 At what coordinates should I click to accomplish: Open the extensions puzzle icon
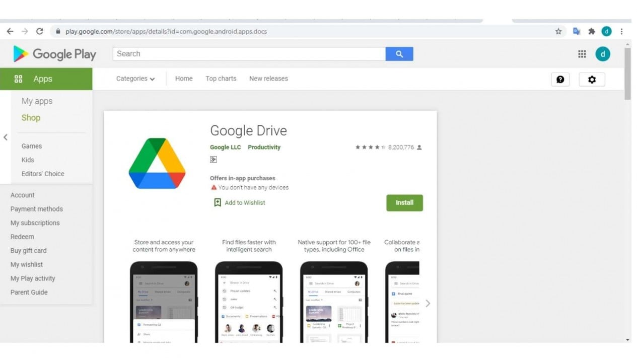592,31
